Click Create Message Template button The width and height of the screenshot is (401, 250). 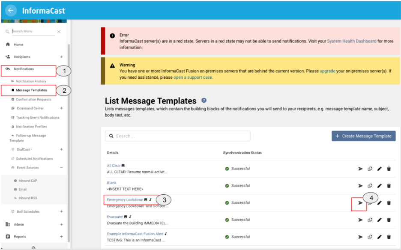click(x=363, y=136)
